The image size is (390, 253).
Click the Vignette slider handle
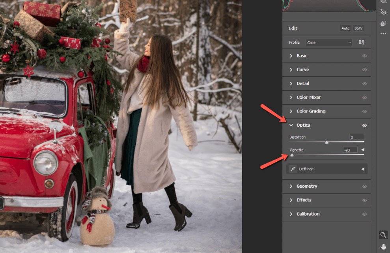tap(292, 155)
